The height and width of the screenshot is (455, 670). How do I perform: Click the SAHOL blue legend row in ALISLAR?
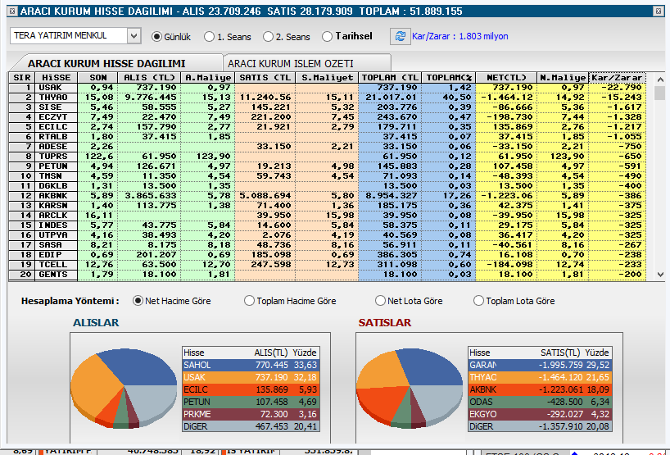(x=251, y=365)
